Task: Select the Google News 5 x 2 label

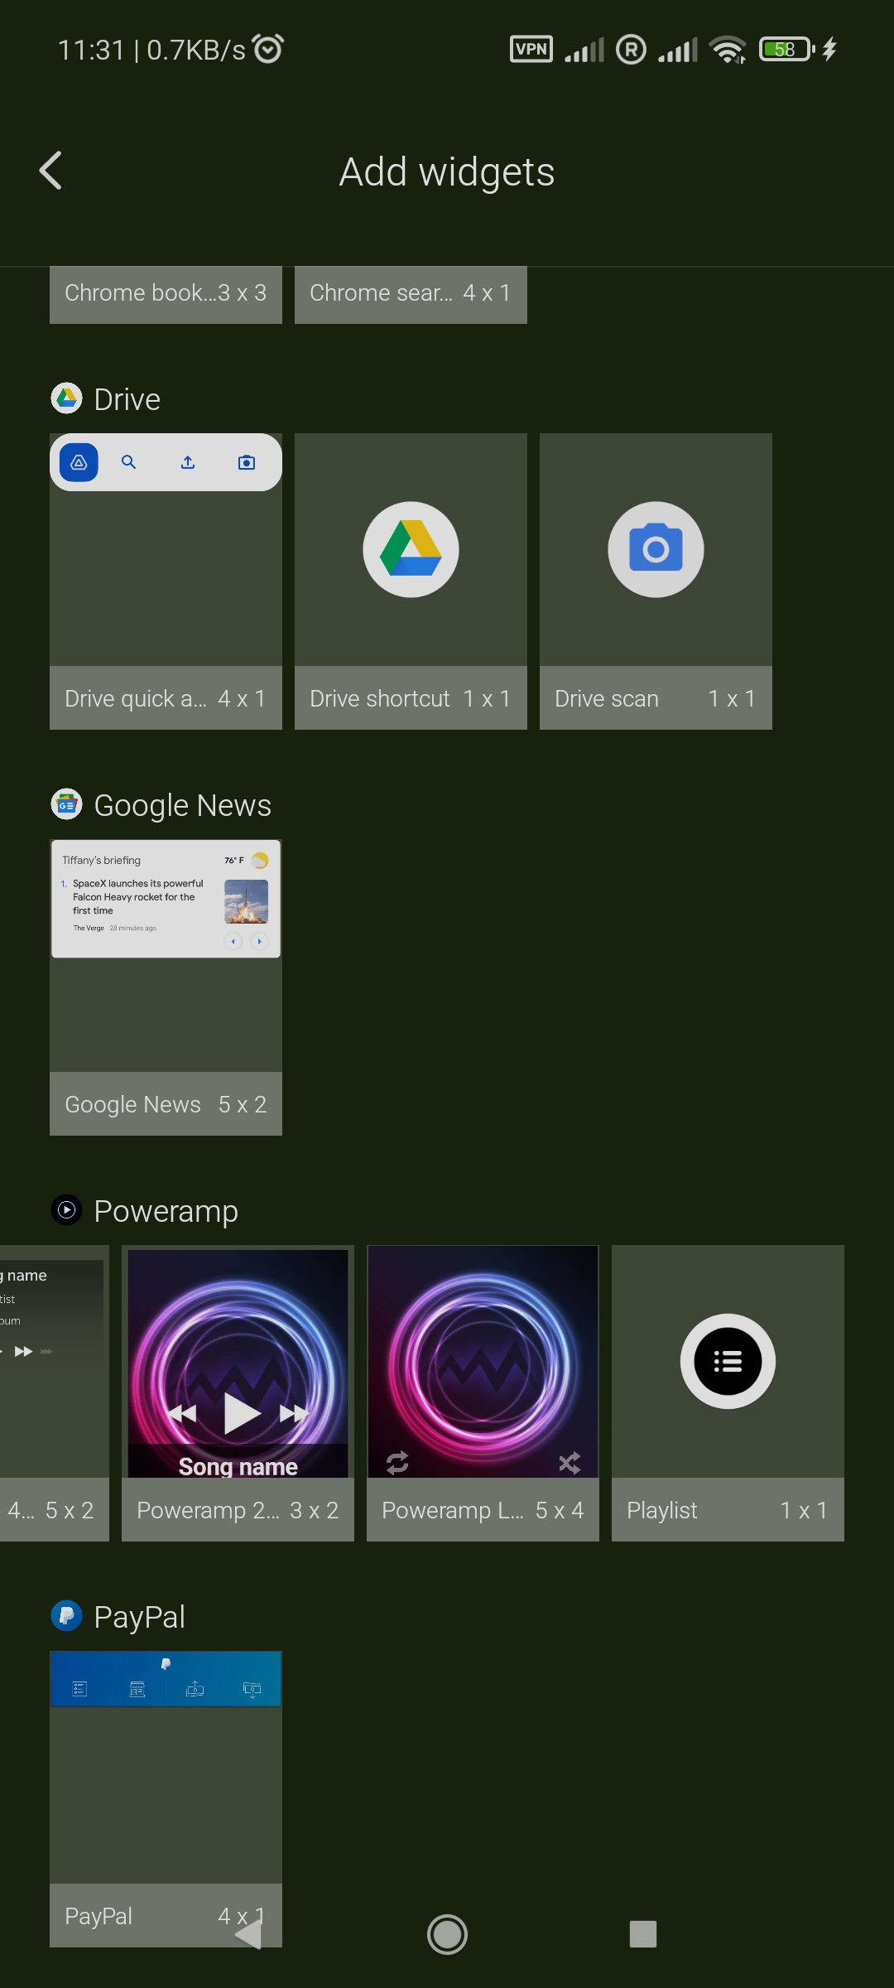Action: pyautogui.click(x=166, y=1104)
